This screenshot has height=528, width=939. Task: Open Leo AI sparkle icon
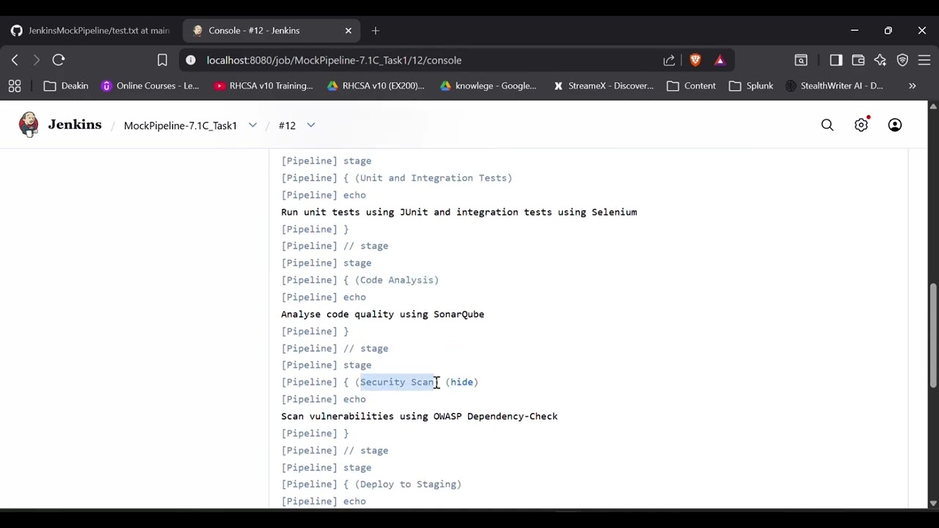880,60
